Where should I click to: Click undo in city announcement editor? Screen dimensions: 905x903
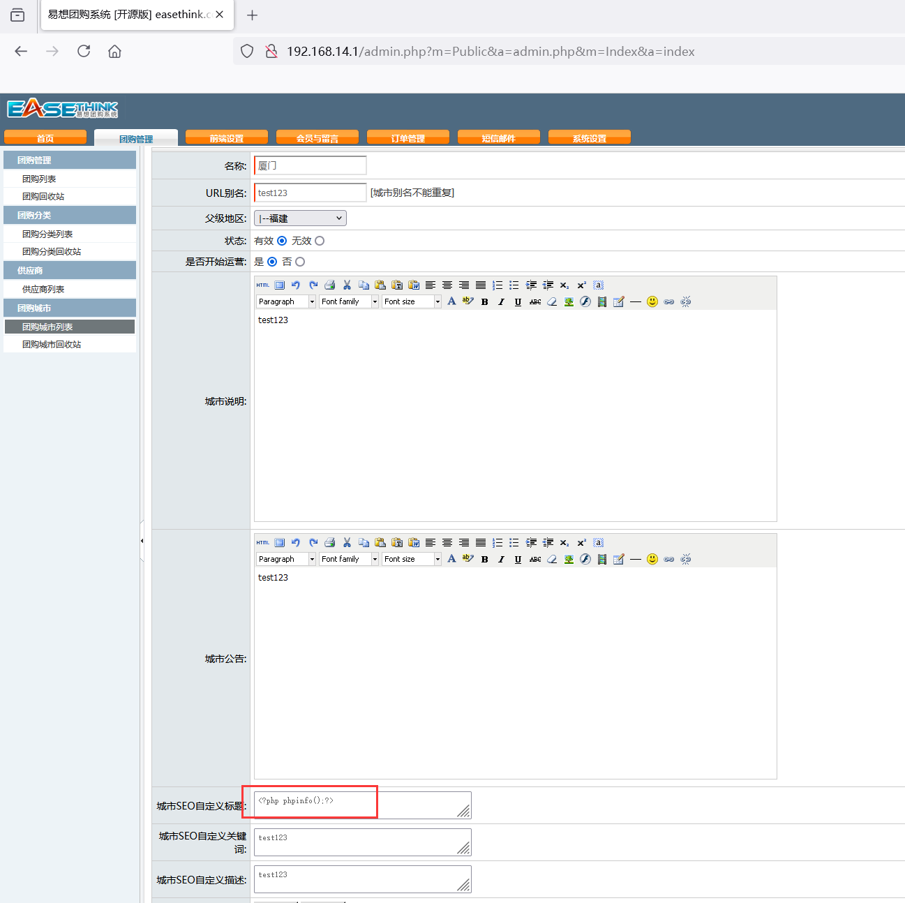pyautogui.click(x=296, y=543)
